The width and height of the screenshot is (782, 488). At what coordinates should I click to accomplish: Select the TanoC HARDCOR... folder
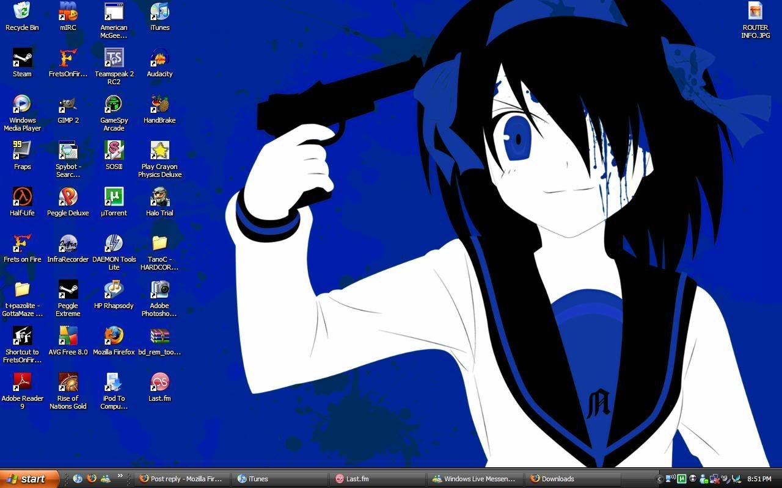point(159,252)
